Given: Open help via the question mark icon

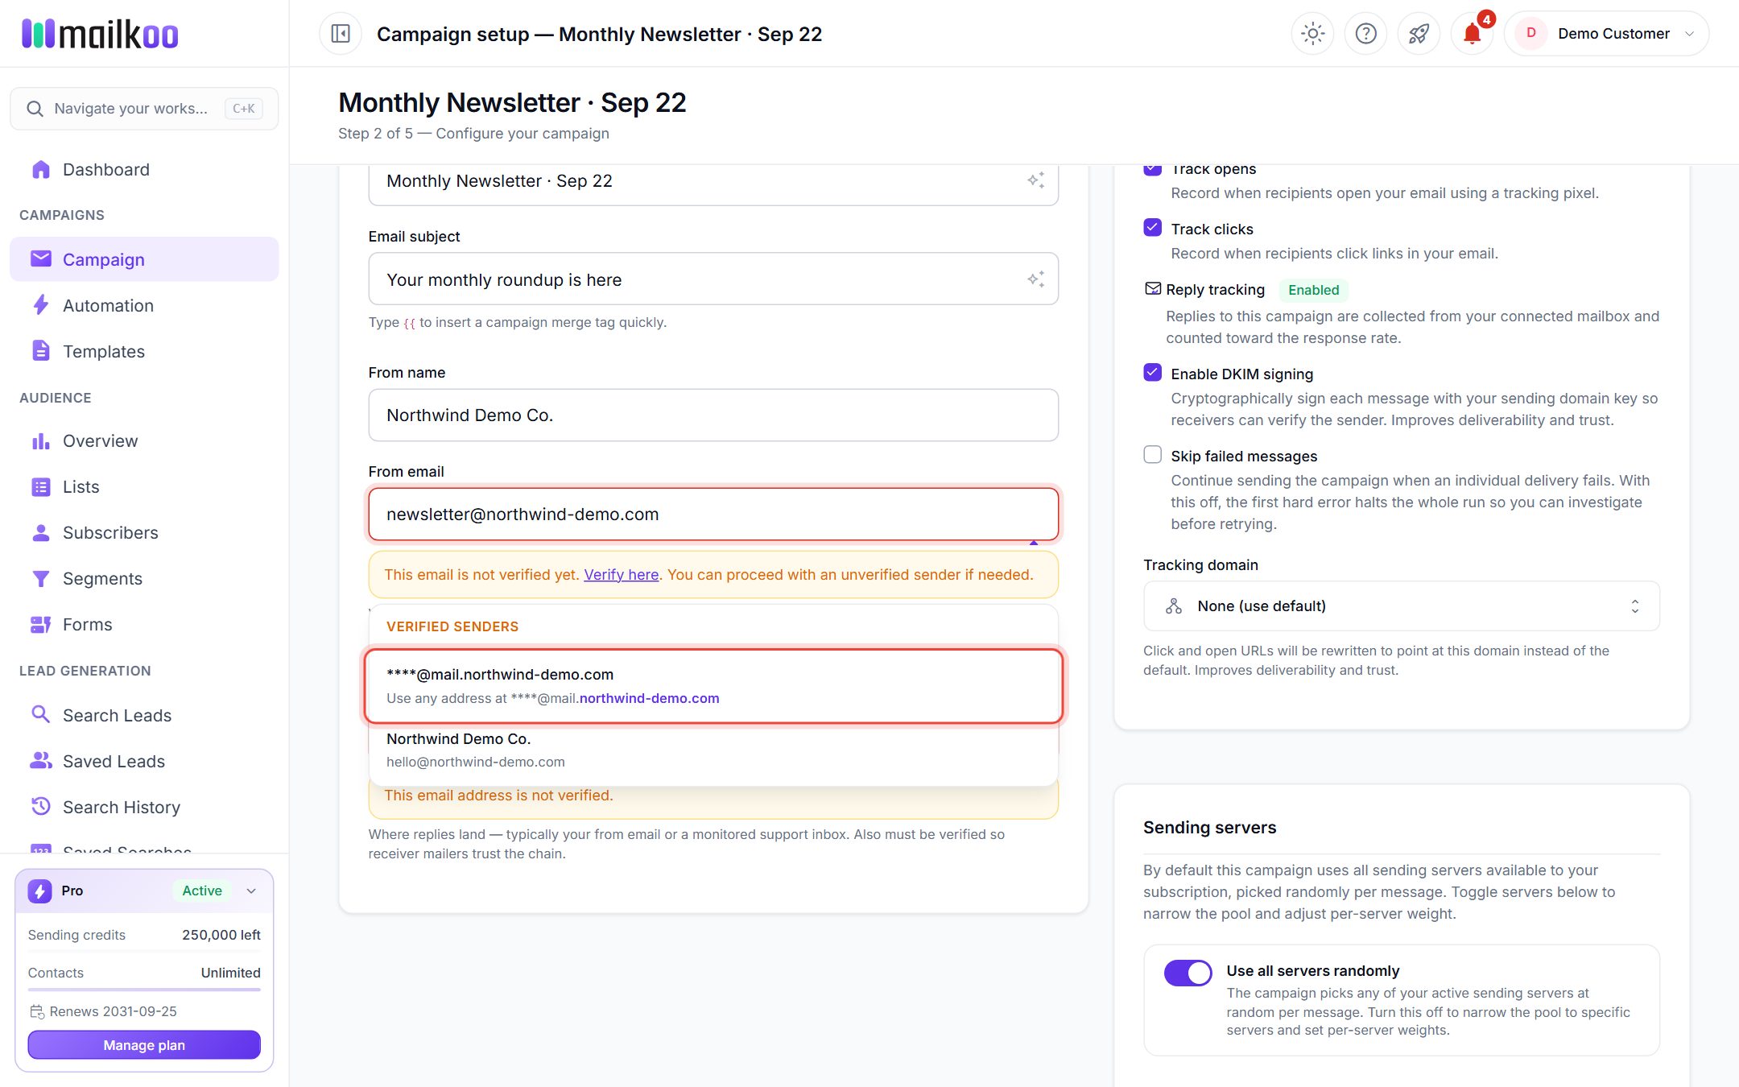Looking at the screenshot, I should (1365, 34).
